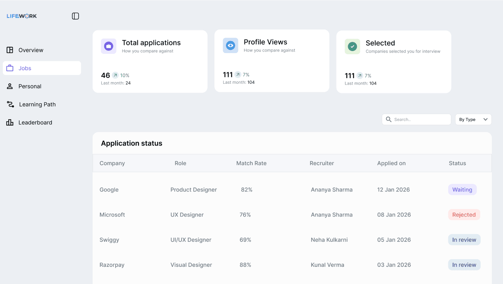The width and height of the screenshot is (503, 284).
Task: Expand the By Type dropdown
Action: (473, 119)
